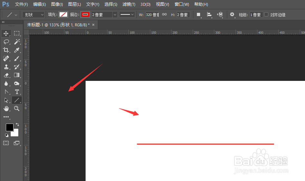Switch to the 未标题-1 document tab
Screen dimensions: 305x181
pyautogui.click(x=58, y=25)
